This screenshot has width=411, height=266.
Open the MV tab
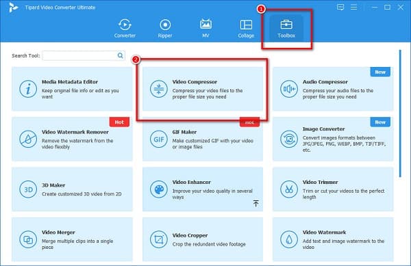coord(206,28)
